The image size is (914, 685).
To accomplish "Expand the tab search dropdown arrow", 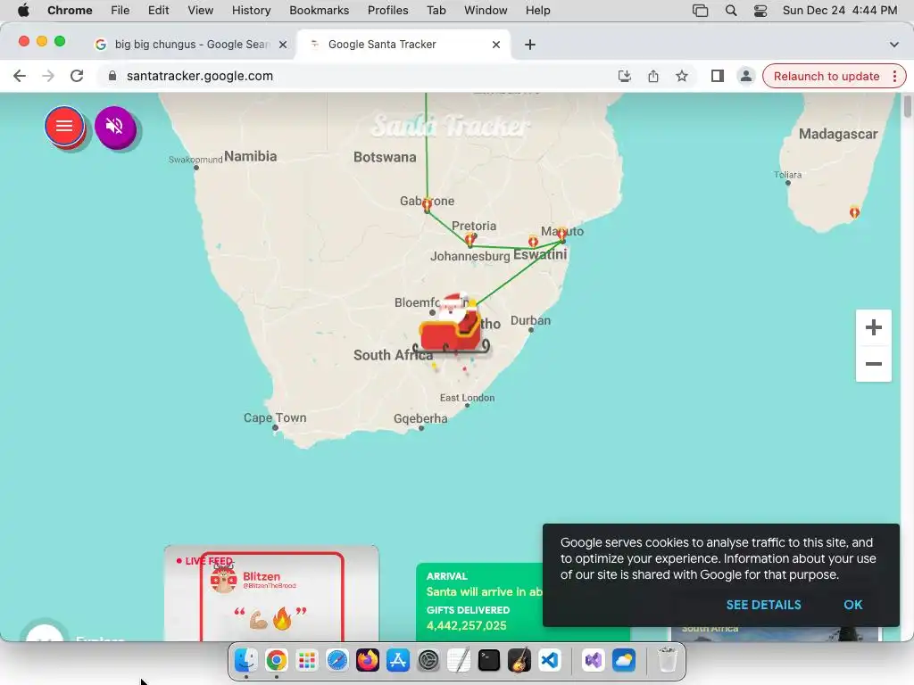I will coord(893,45).
